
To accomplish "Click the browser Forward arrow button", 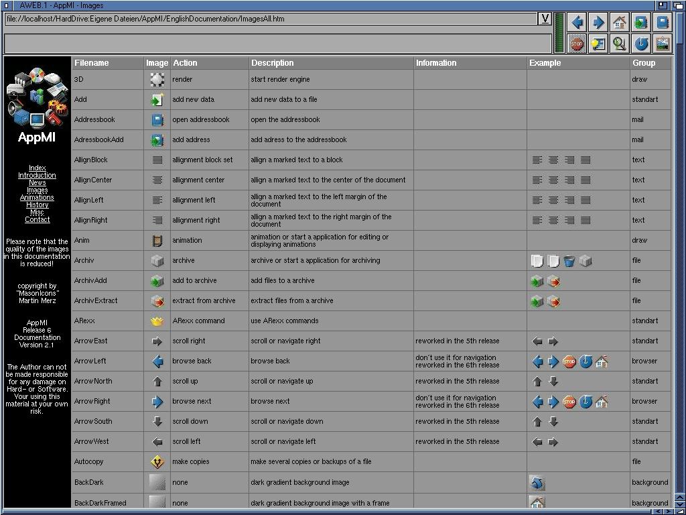I will coord(598,22).
